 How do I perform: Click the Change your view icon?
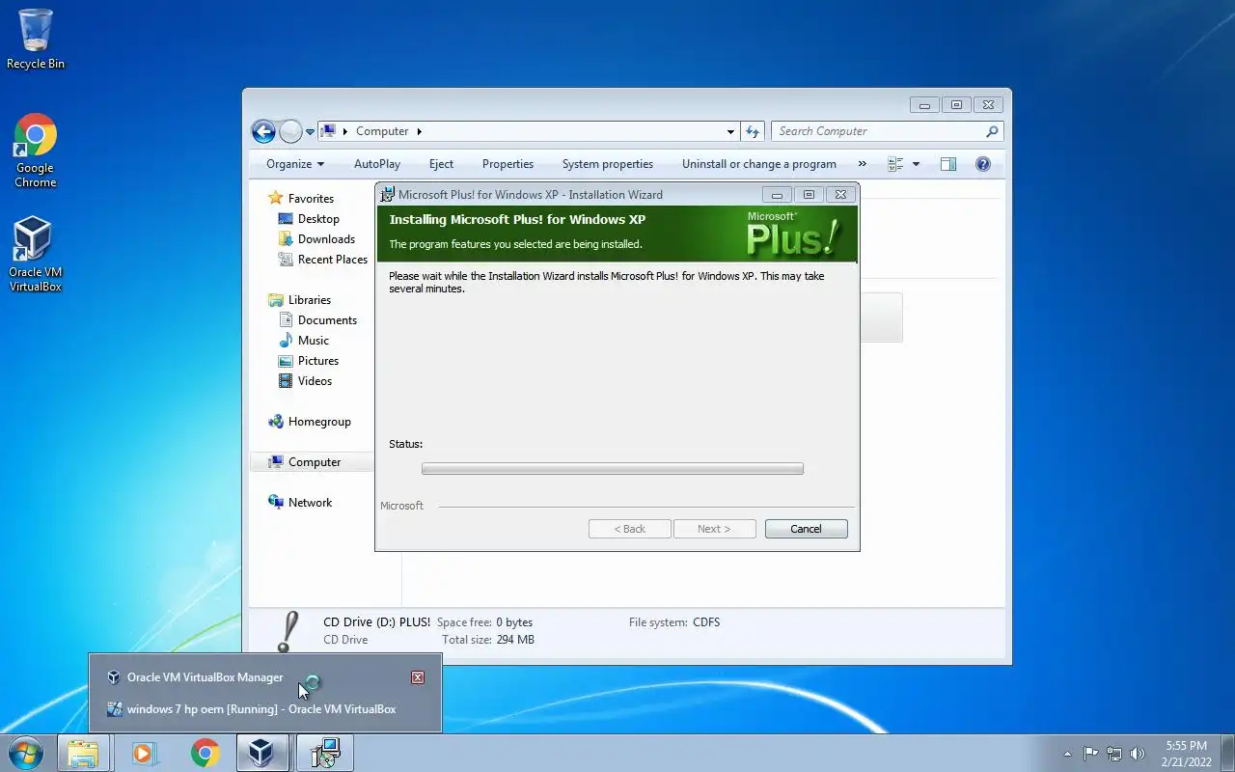tap(895, 164)
